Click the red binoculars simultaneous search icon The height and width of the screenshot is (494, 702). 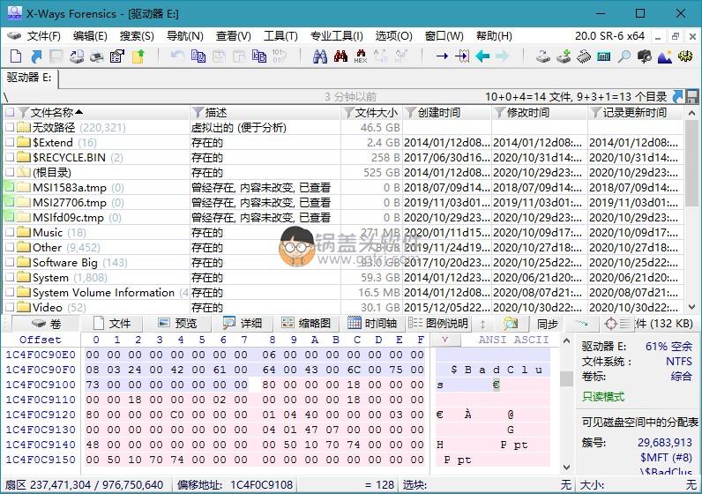click(340, 56)
